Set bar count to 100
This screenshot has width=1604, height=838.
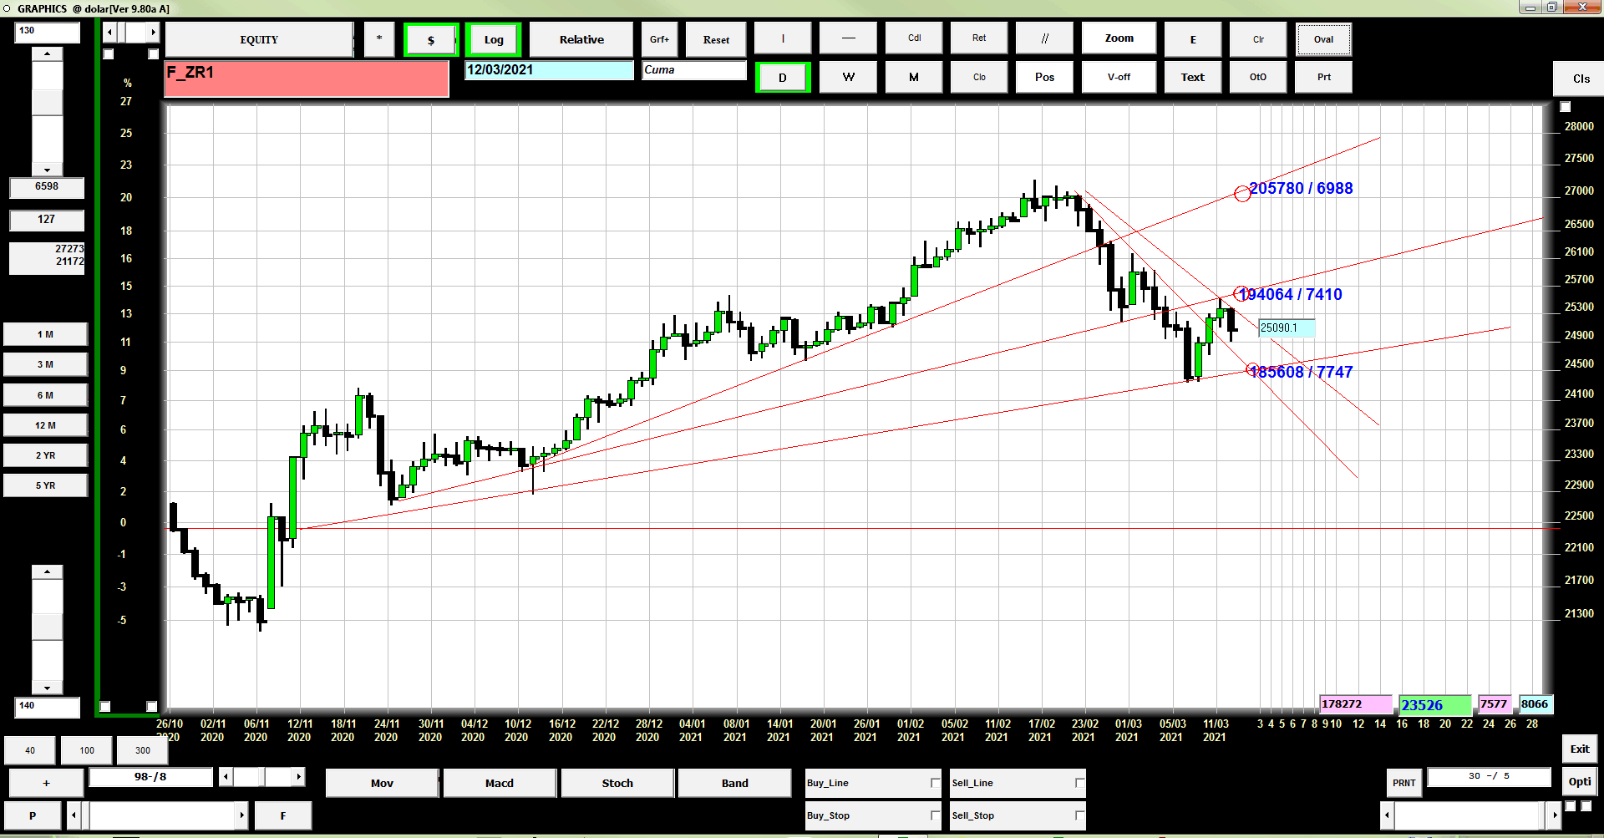(x=87, y=750)
